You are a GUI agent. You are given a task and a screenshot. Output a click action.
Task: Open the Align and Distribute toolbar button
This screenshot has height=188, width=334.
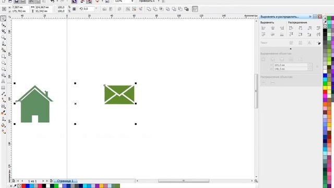(195, 9)
